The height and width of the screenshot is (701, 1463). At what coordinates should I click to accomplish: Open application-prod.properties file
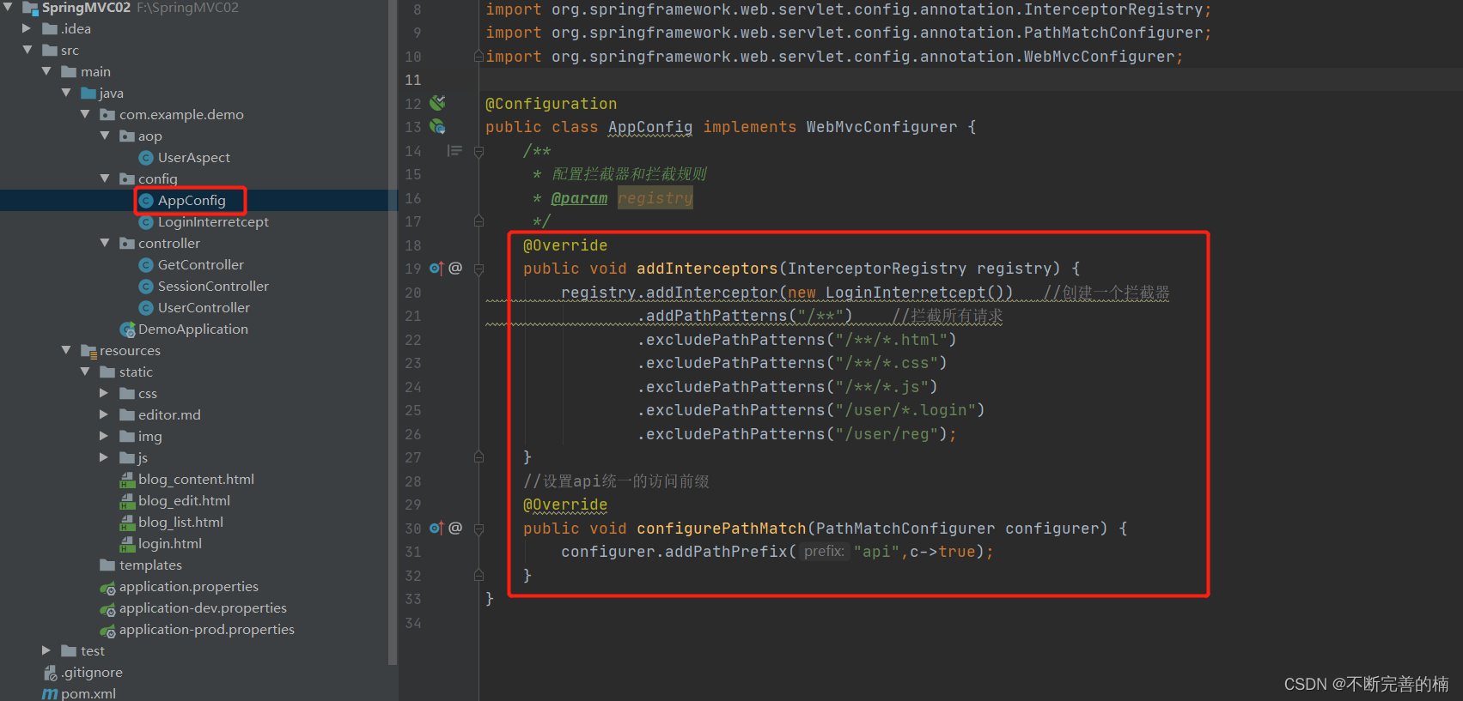(x=206, y=629)
